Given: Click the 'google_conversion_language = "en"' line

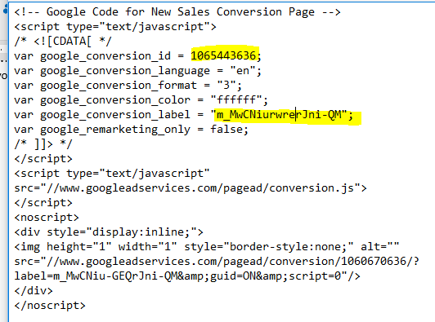Looking at the screenshot, I should click(138, 71).
